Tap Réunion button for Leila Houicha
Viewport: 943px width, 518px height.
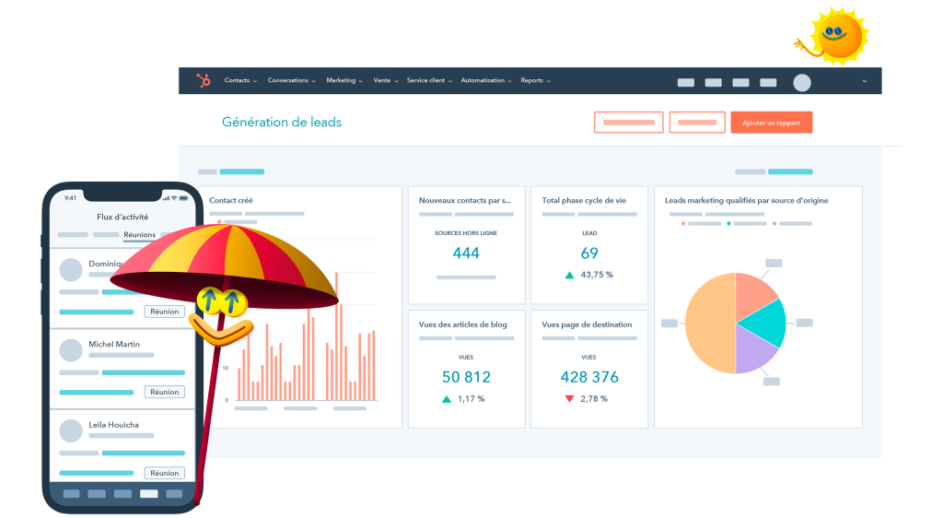[x=164, y=474]
